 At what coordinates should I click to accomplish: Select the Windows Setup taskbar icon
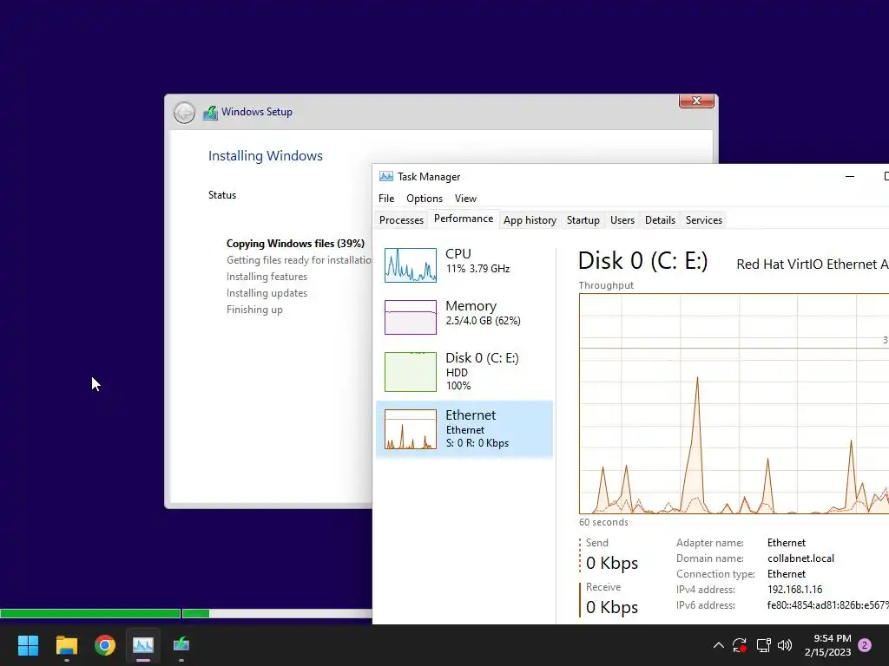(x=181, y=645)
